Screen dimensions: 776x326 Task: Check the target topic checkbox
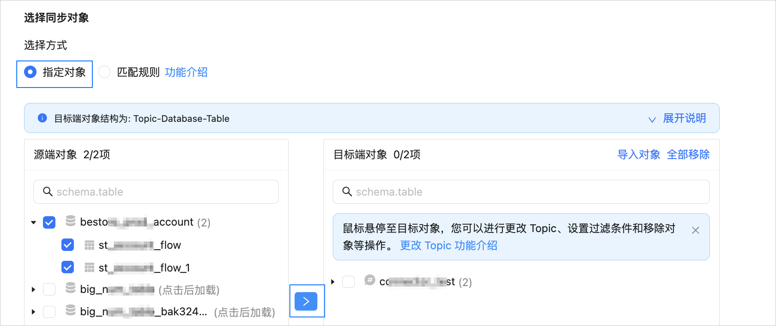pos(348,282)
